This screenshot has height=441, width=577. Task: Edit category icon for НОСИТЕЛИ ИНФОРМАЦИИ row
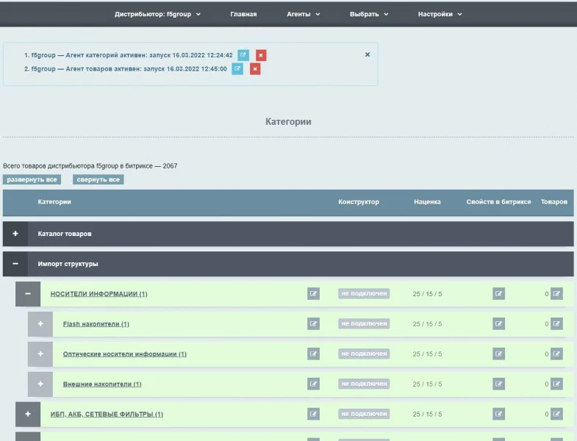[x=314, y=294]
